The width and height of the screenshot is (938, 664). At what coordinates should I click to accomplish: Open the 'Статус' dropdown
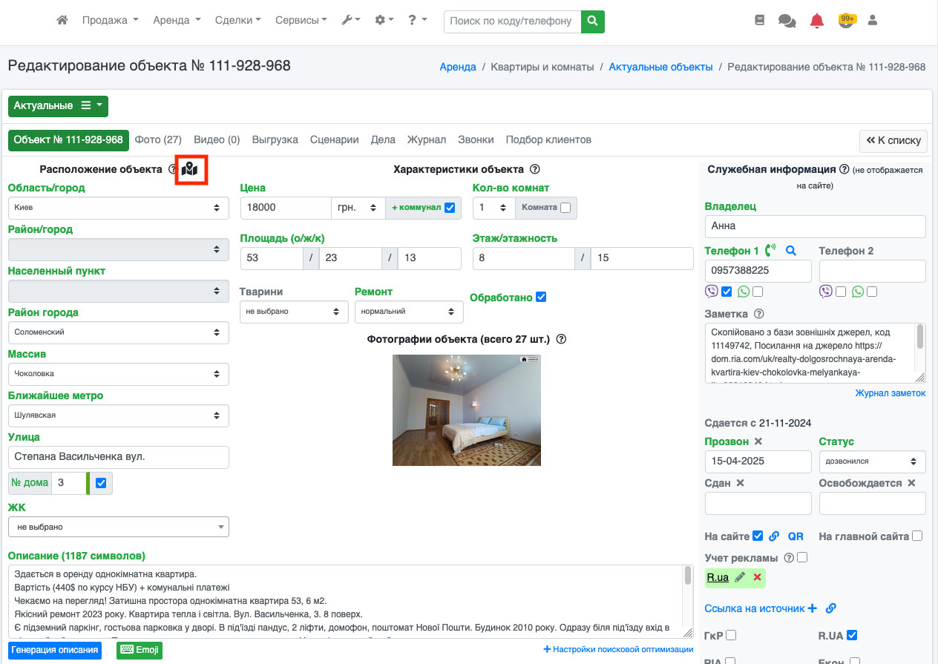point(872,461)
